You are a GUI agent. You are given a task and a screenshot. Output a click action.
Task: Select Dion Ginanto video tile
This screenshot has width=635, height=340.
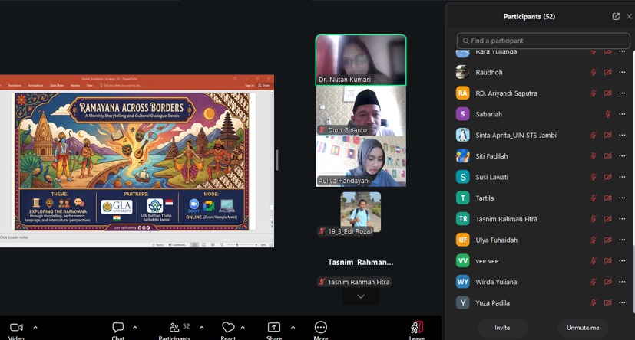(x=361, y=110)
